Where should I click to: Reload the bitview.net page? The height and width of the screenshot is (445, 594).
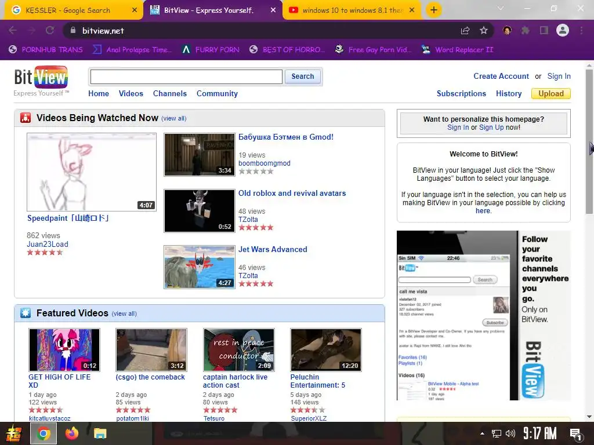tap(50, 31)
